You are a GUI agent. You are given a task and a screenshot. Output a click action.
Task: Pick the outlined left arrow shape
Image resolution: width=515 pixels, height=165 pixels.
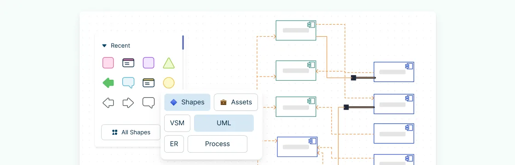click(x=108, y=103)
